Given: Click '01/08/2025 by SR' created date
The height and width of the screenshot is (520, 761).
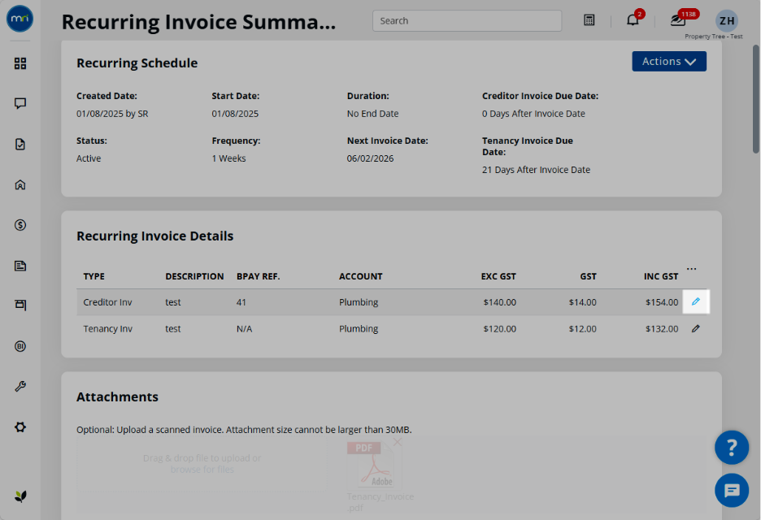Looking at the screenshot, I should pyautogui.click(x=112, y=114).
